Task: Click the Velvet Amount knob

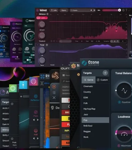Action: pyautogui.click(x=42, y=24)
